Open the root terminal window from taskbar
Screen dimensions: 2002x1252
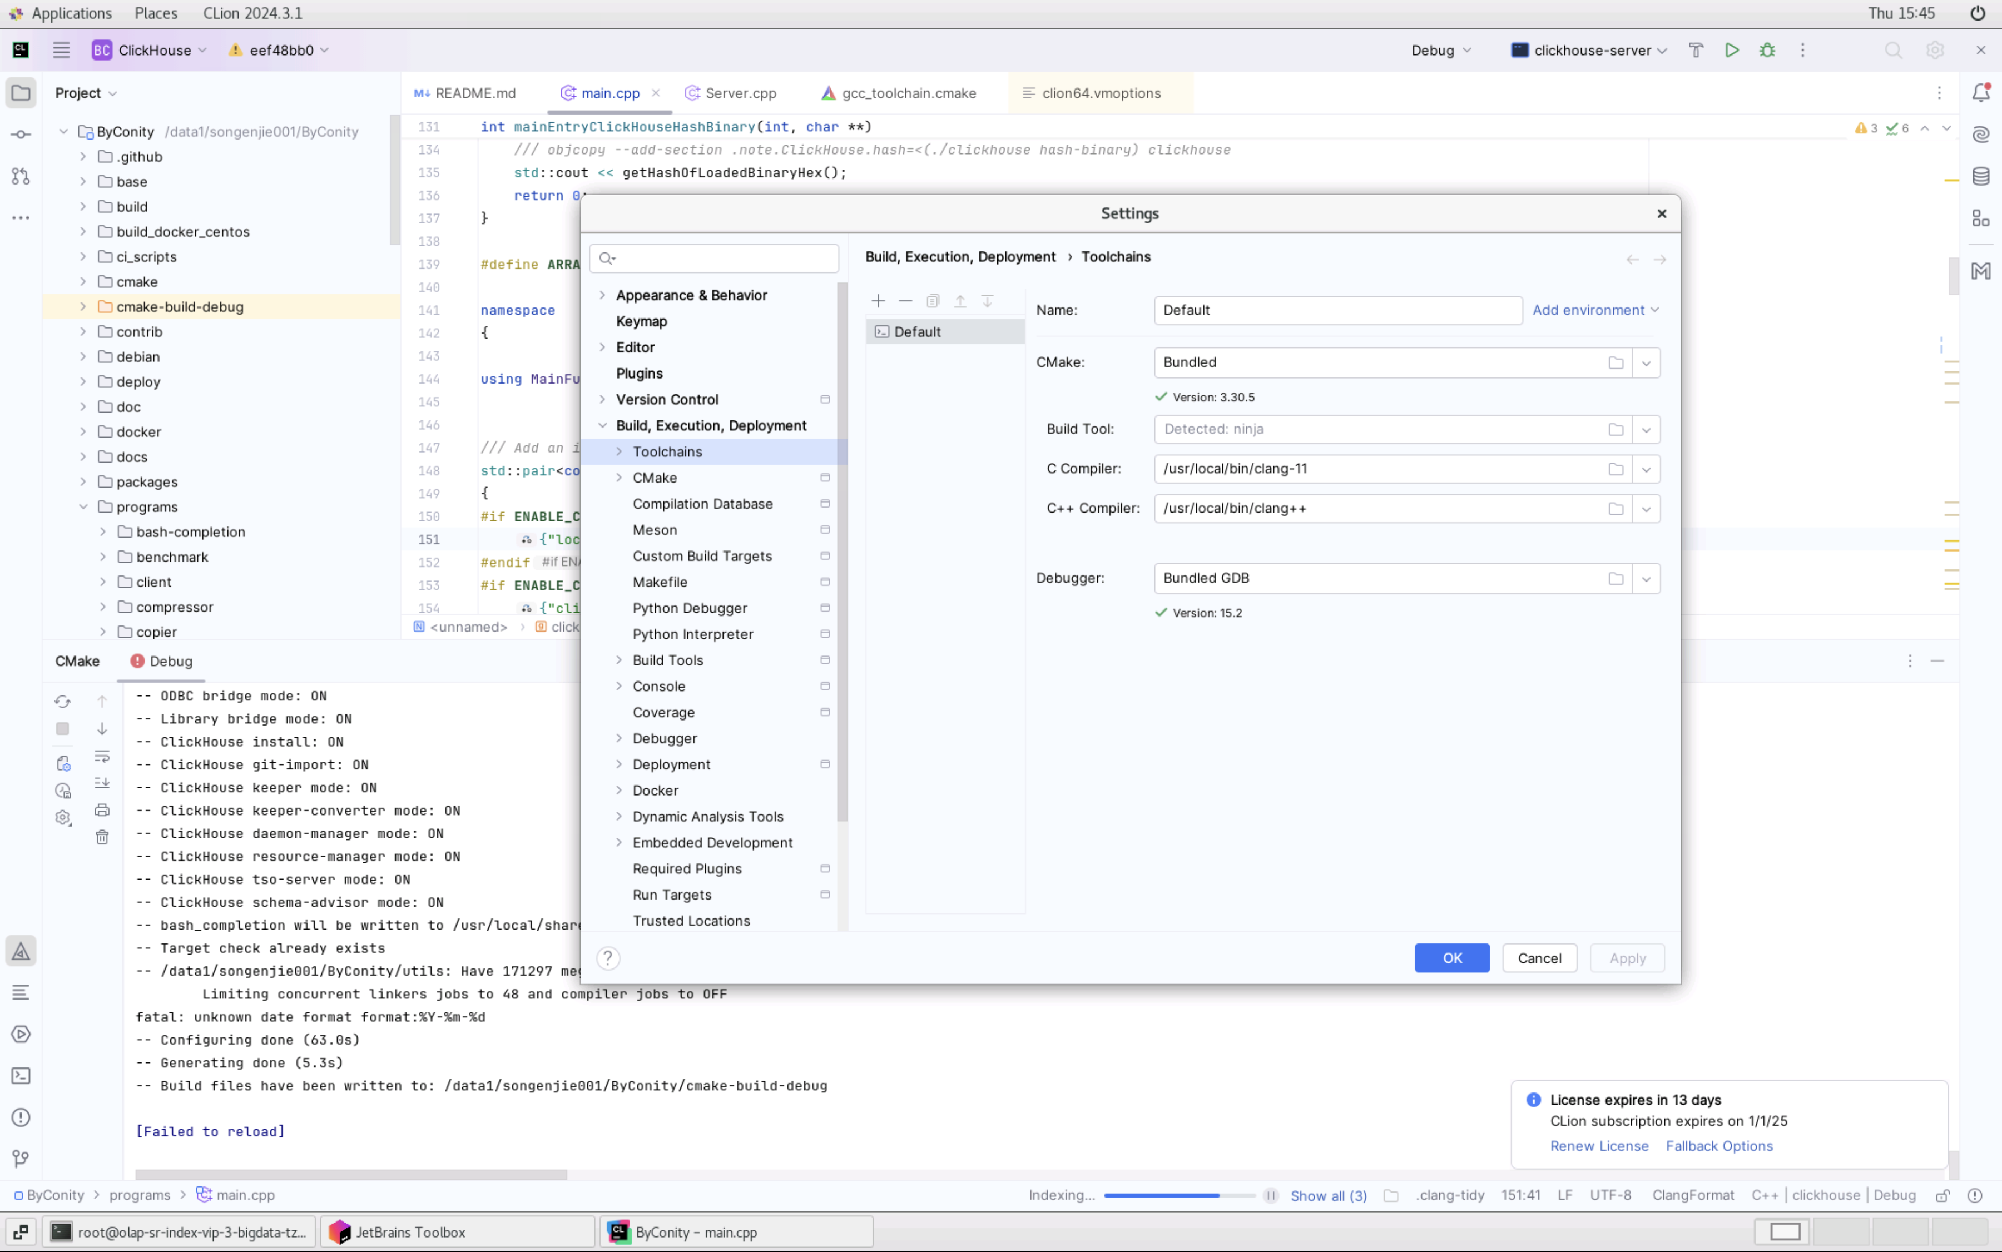(x=179, y=1232)
